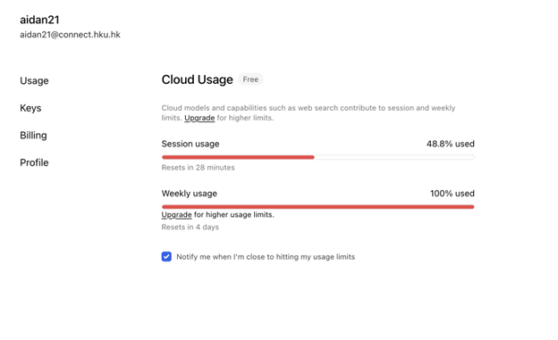Click the Weekly usage progress bar

pos(317,207)
